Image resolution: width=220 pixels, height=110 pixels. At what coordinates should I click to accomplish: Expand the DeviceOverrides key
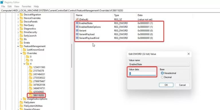point(18,18)
